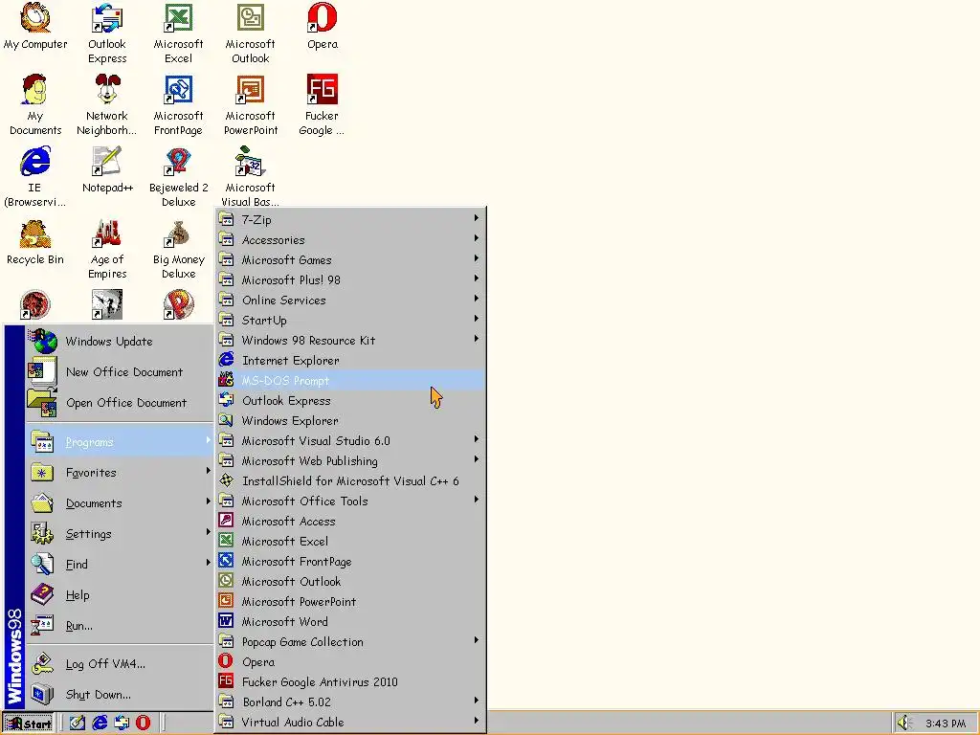
Task: Launch Microsoft PowerPoint from Programs menu
Action: [x=350, y=601]
